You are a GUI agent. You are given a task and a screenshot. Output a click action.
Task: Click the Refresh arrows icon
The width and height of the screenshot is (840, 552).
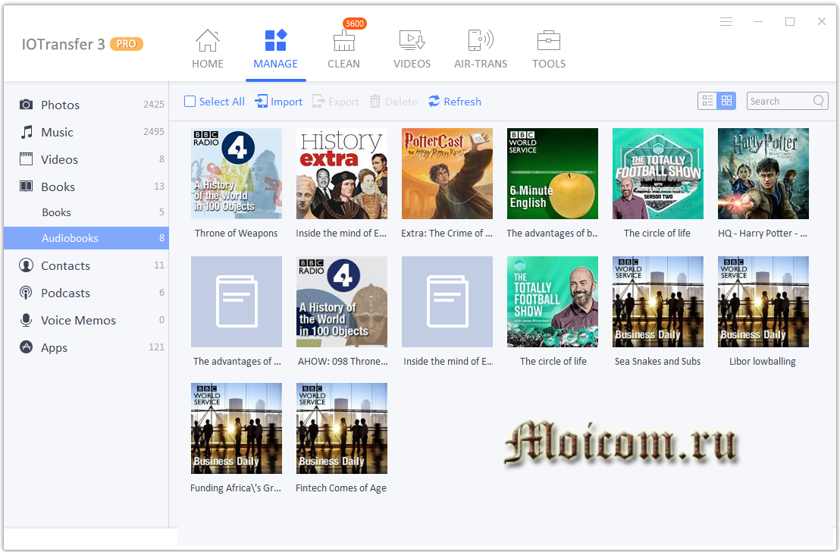tap(434, 102)
